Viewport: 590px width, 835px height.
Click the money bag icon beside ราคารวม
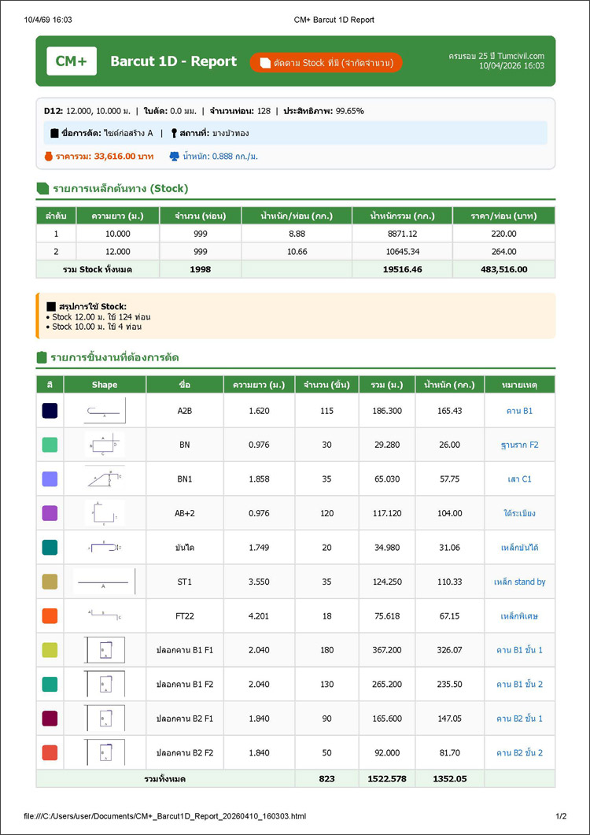pos(49,157)
